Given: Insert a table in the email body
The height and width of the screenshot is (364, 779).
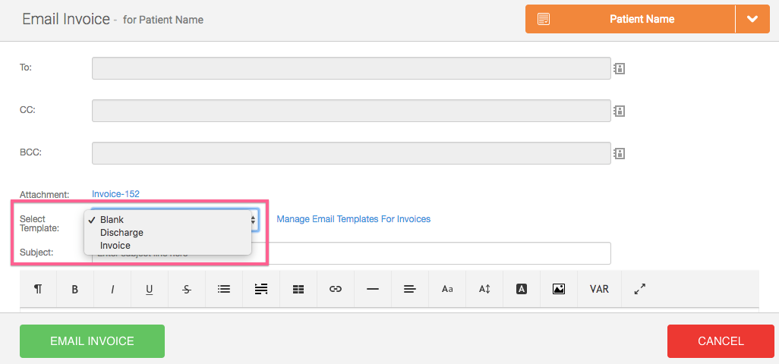Looking at the screenshot, I should pyautogui.click(x=298, y=289).
